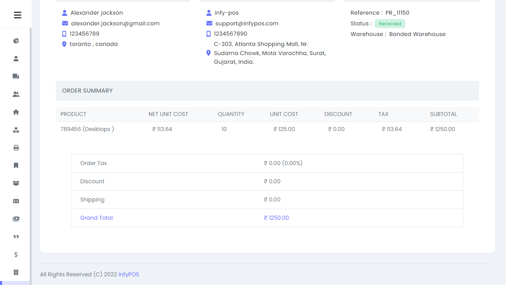506x285 pixels.
Task: Open Quotations with the quote marks icon
Action: pos(16,237)
